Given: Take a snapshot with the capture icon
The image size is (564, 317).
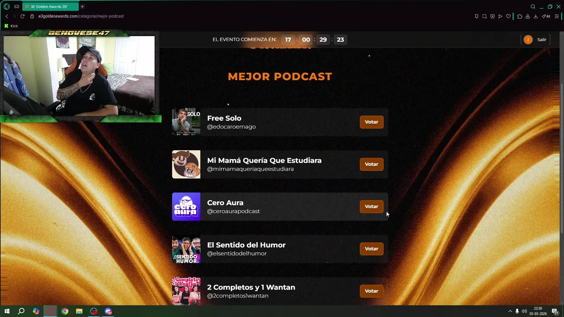Looking at the screenshot, I should coord(484,16).
